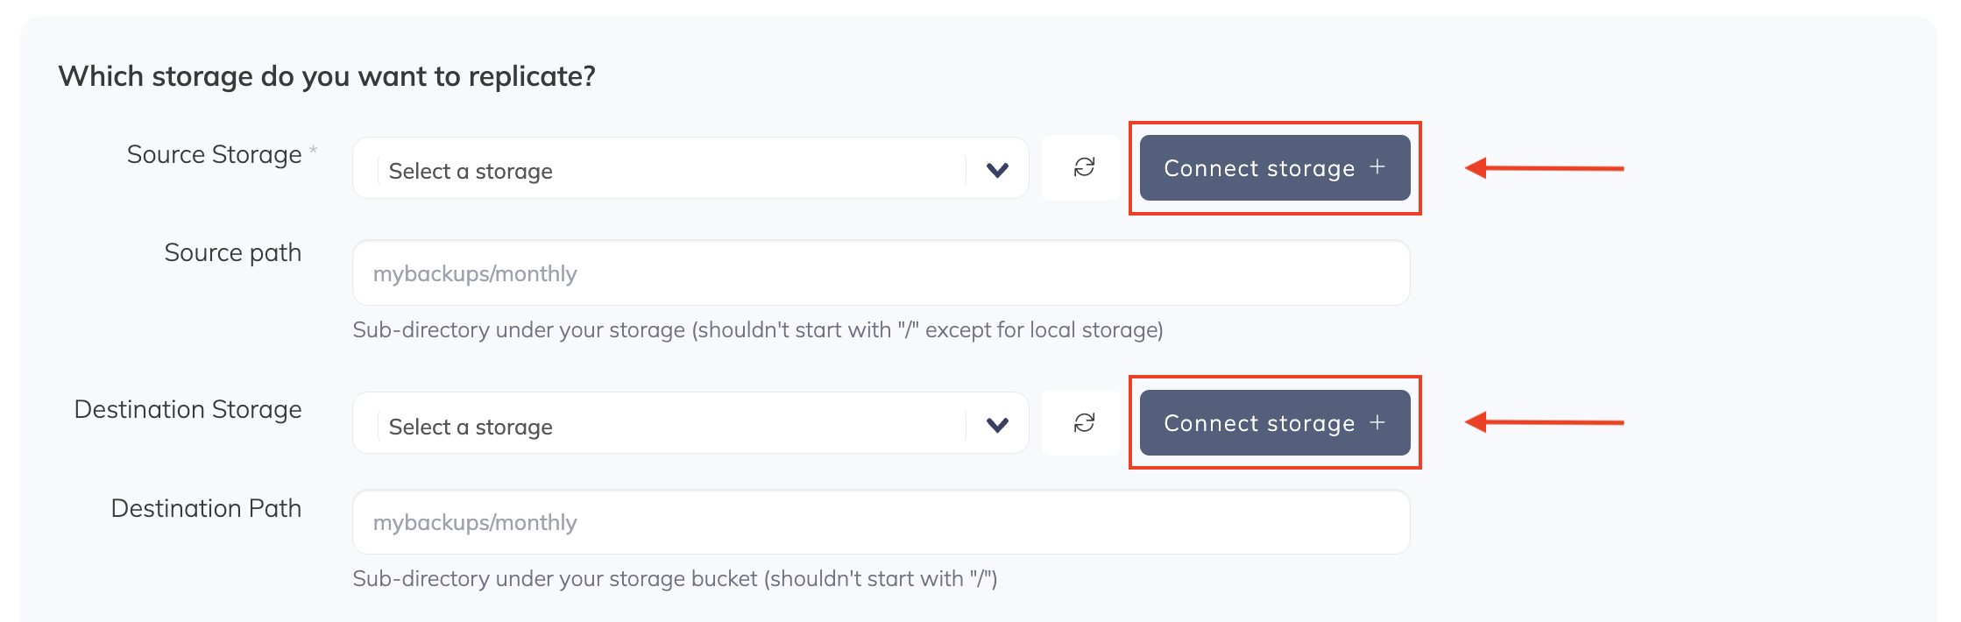Focus the Source path input field
This screenshot has height=622, width=1961.
coord(881,273)
